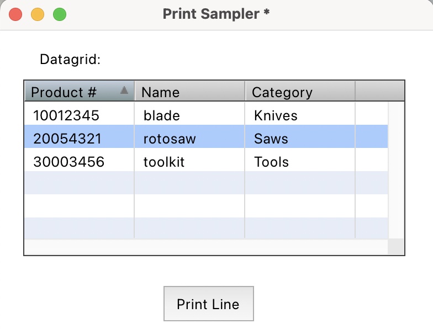
Task: Click the empty header cell after Category
Action: 379,92
